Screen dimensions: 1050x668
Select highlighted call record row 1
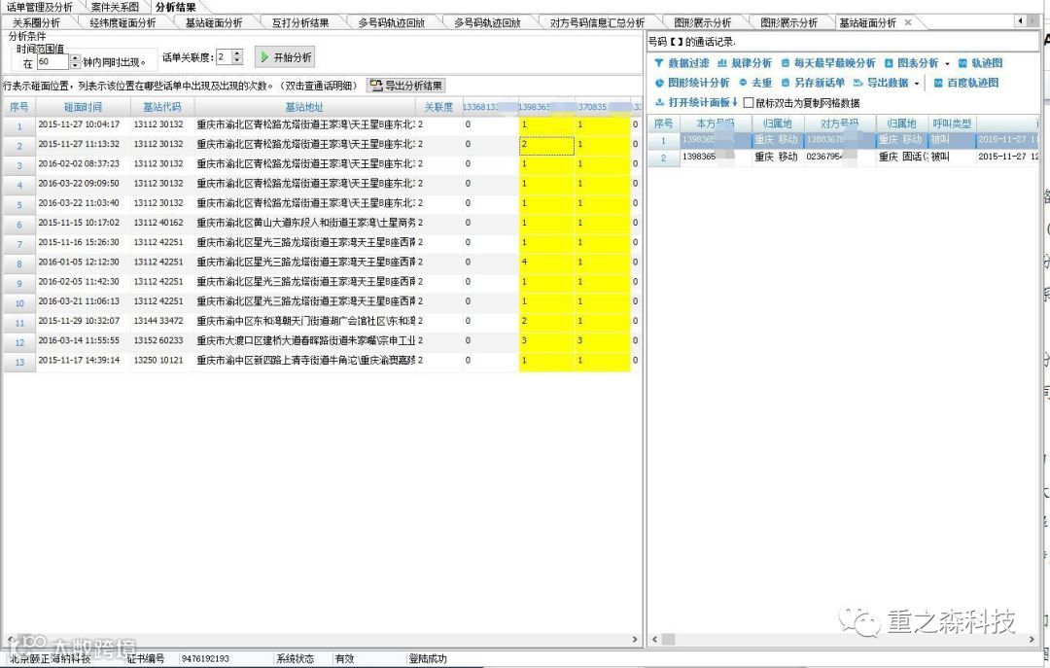(x=842, y=139)
